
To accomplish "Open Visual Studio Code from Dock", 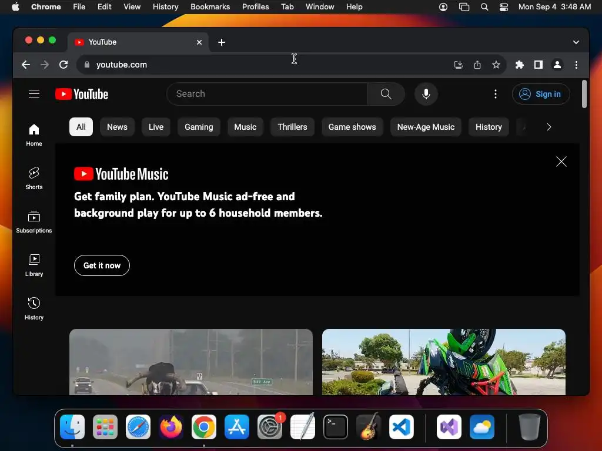I will point(401,427).
